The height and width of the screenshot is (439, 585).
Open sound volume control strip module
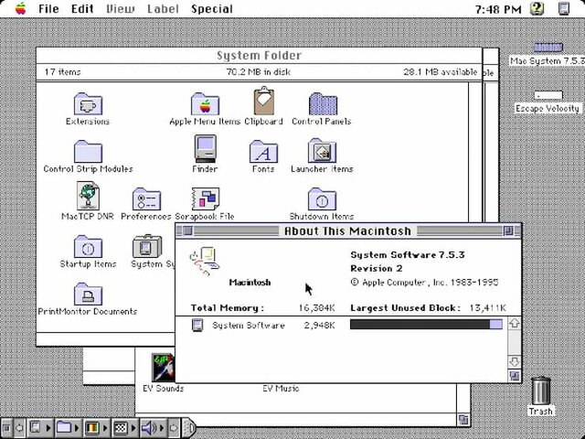(x=153, y=427)
